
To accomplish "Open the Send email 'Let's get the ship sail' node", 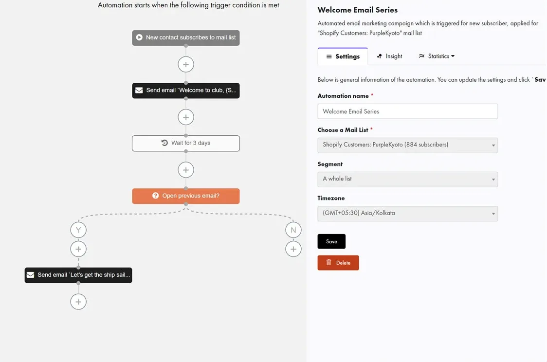I will pos(78,275).
